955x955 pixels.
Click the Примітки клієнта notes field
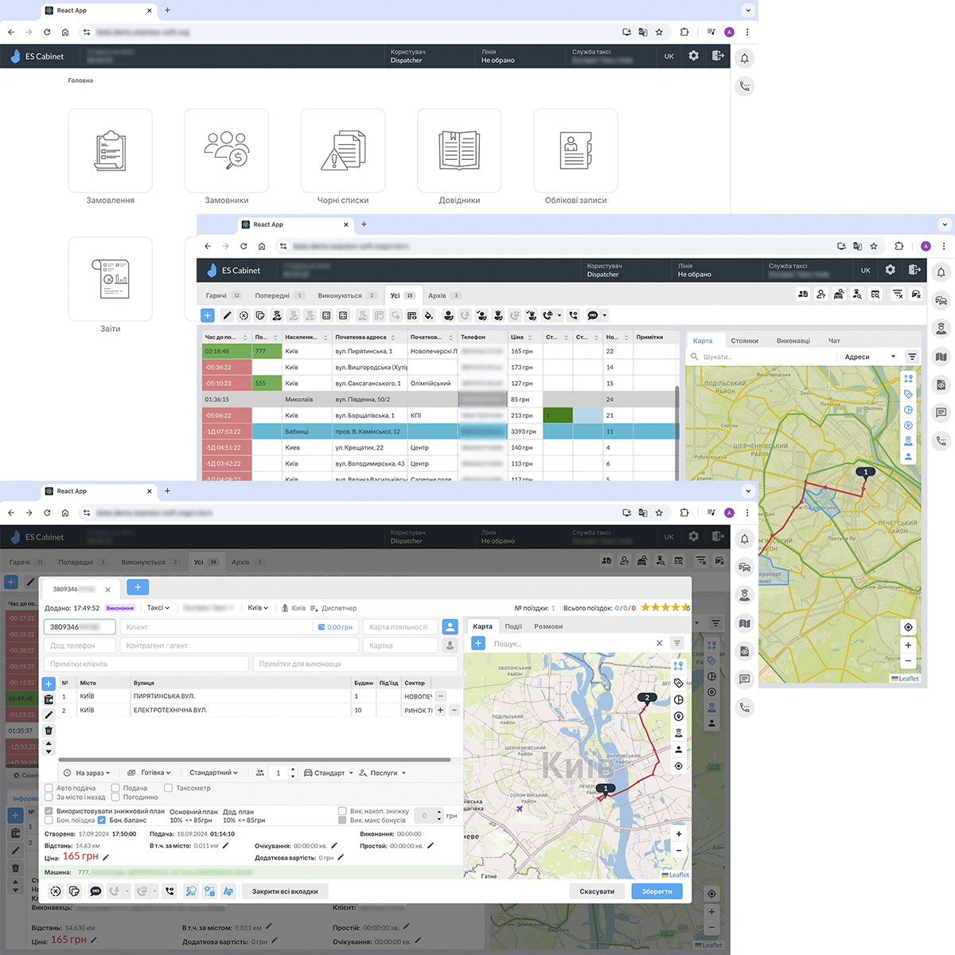(147, 664)
